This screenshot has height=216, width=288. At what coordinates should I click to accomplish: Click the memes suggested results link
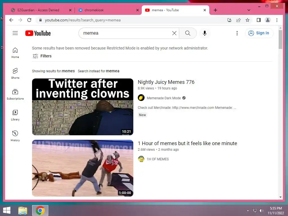click(68, 71)
